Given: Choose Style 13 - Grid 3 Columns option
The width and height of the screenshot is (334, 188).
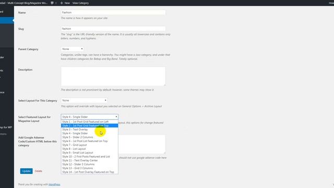Looking at the screenshot, I should tap(89, 168).
